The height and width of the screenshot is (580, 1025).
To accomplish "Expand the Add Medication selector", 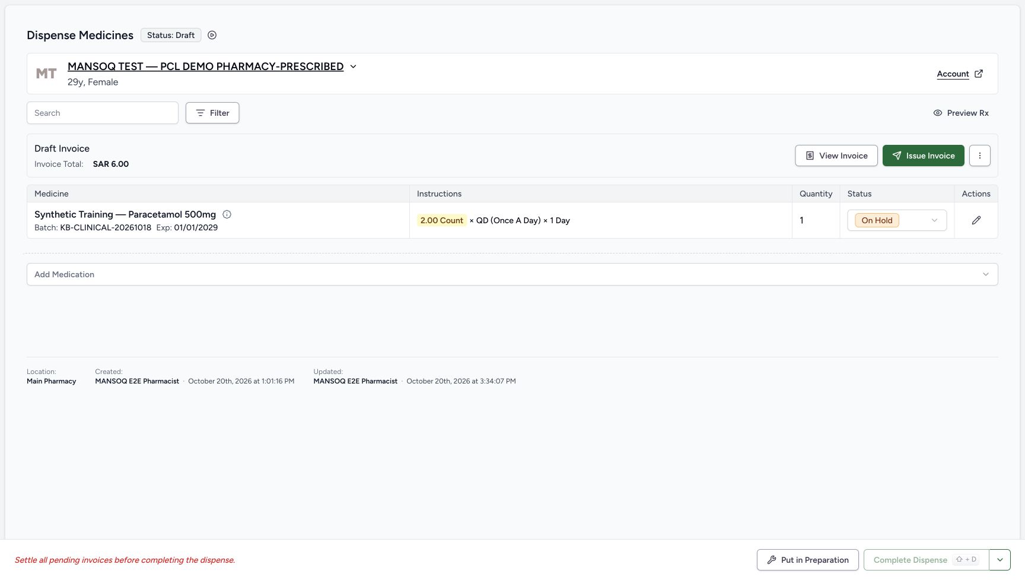I will click(512, 274).
